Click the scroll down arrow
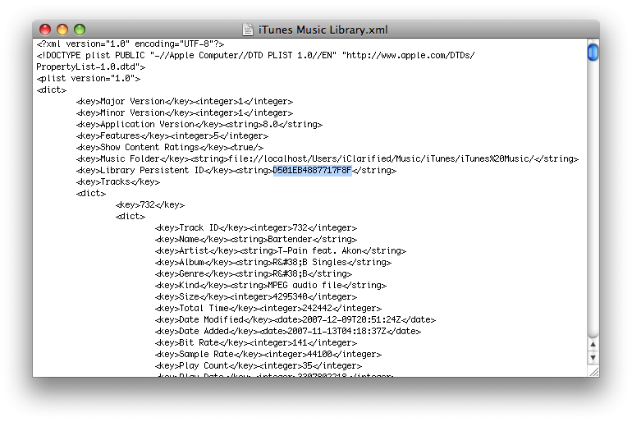The height and width of the screenshot is (422, 632). (x=593, y=357)
